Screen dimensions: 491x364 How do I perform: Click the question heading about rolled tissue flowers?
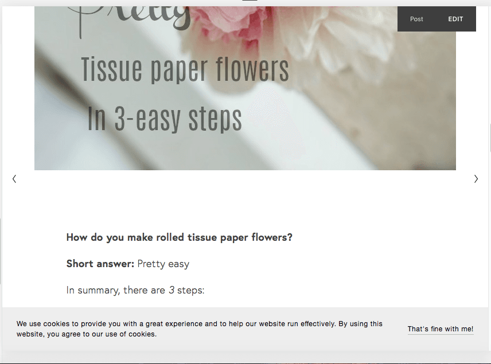[x=179, y=237]
